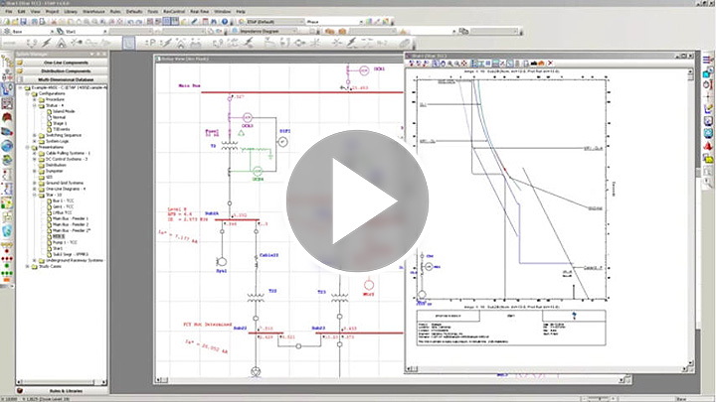The height and width of the screenshot is (402, 716).
Task: Select Bus 1 - TCC presentation
Action: [x=63, y=201]
